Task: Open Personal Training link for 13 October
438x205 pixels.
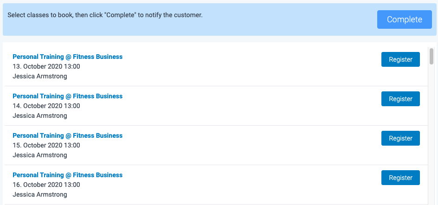Action: pyautogui.click(x=68, y=57)
